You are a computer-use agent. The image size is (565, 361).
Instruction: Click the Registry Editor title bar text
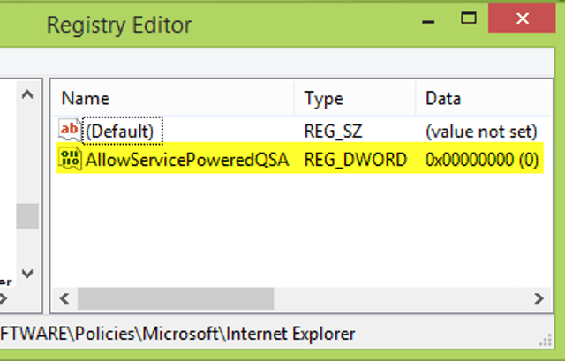pyautogui.click(x=119, y=25)
